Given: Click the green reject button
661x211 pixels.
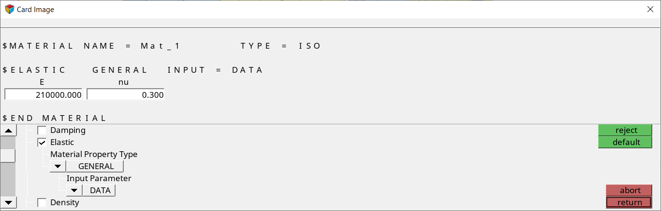Looking at the screenshot, I should [x=626, y=131].
